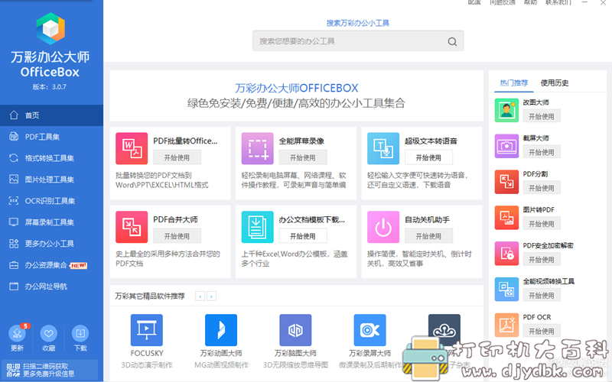Viewport: 612px width, 382px height.
Task: Focus the 搜索您想要的办公工具 search field
Action: point(358,41)
